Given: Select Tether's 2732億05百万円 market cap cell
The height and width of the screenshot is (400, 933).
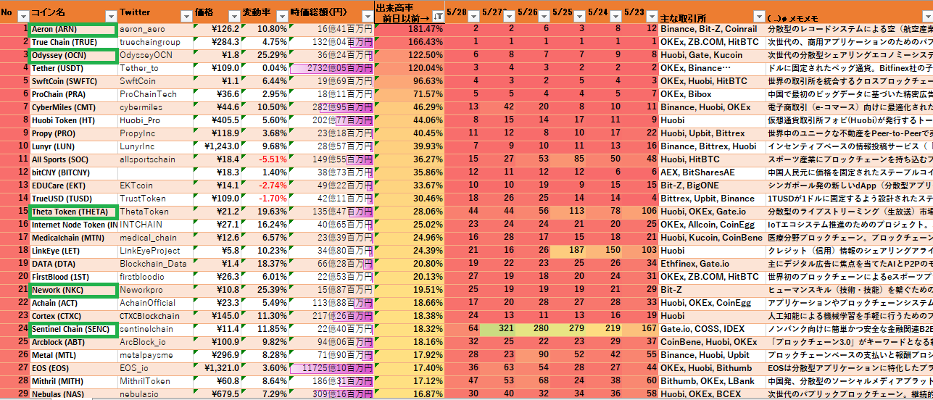Looking at the screenshot, I should pyautogui.click(x=331, y=68).
